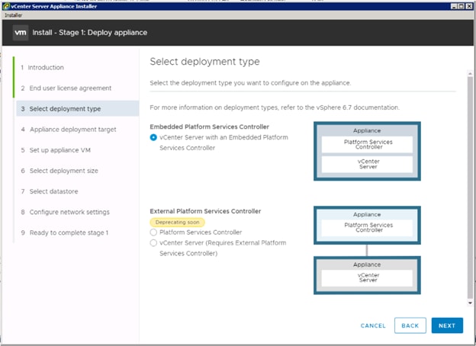Screen dimensions: 476x346
Task: Go to step 2 End user license agreement
Action: [66, 88]
